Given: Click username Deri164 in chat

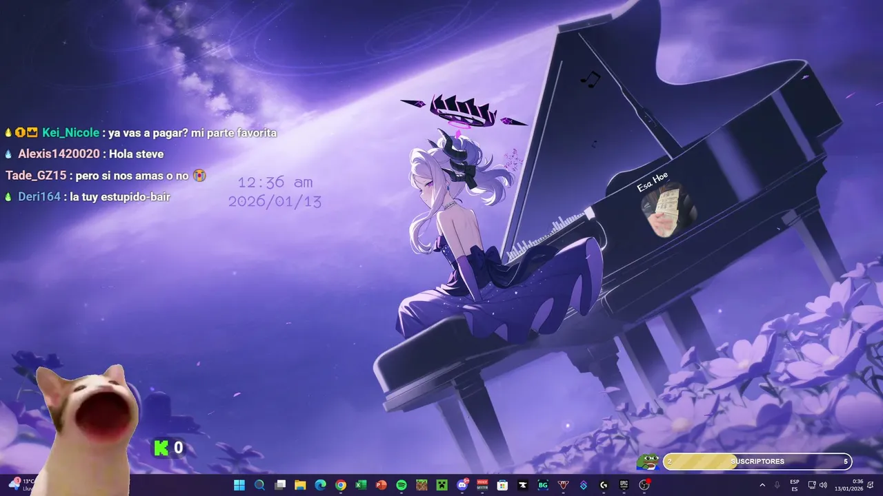Looking at the screenshot, I should [39, 197].
